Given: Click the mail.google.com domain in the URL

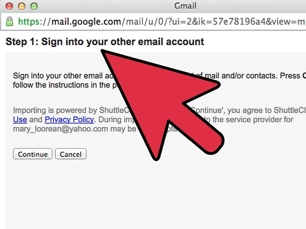Looking at the screenshot, I should [x=86, y=21].
